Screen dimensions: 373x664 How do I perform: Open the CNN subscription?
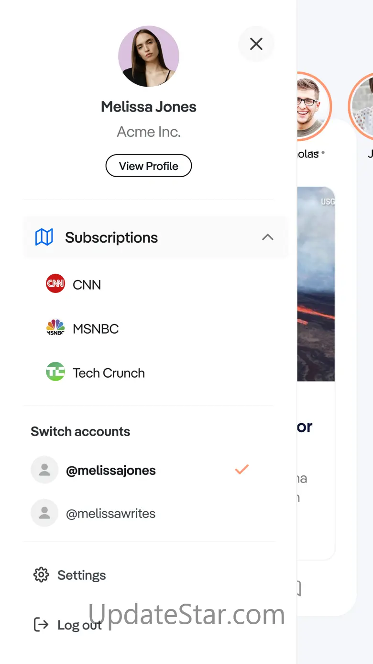87,285
